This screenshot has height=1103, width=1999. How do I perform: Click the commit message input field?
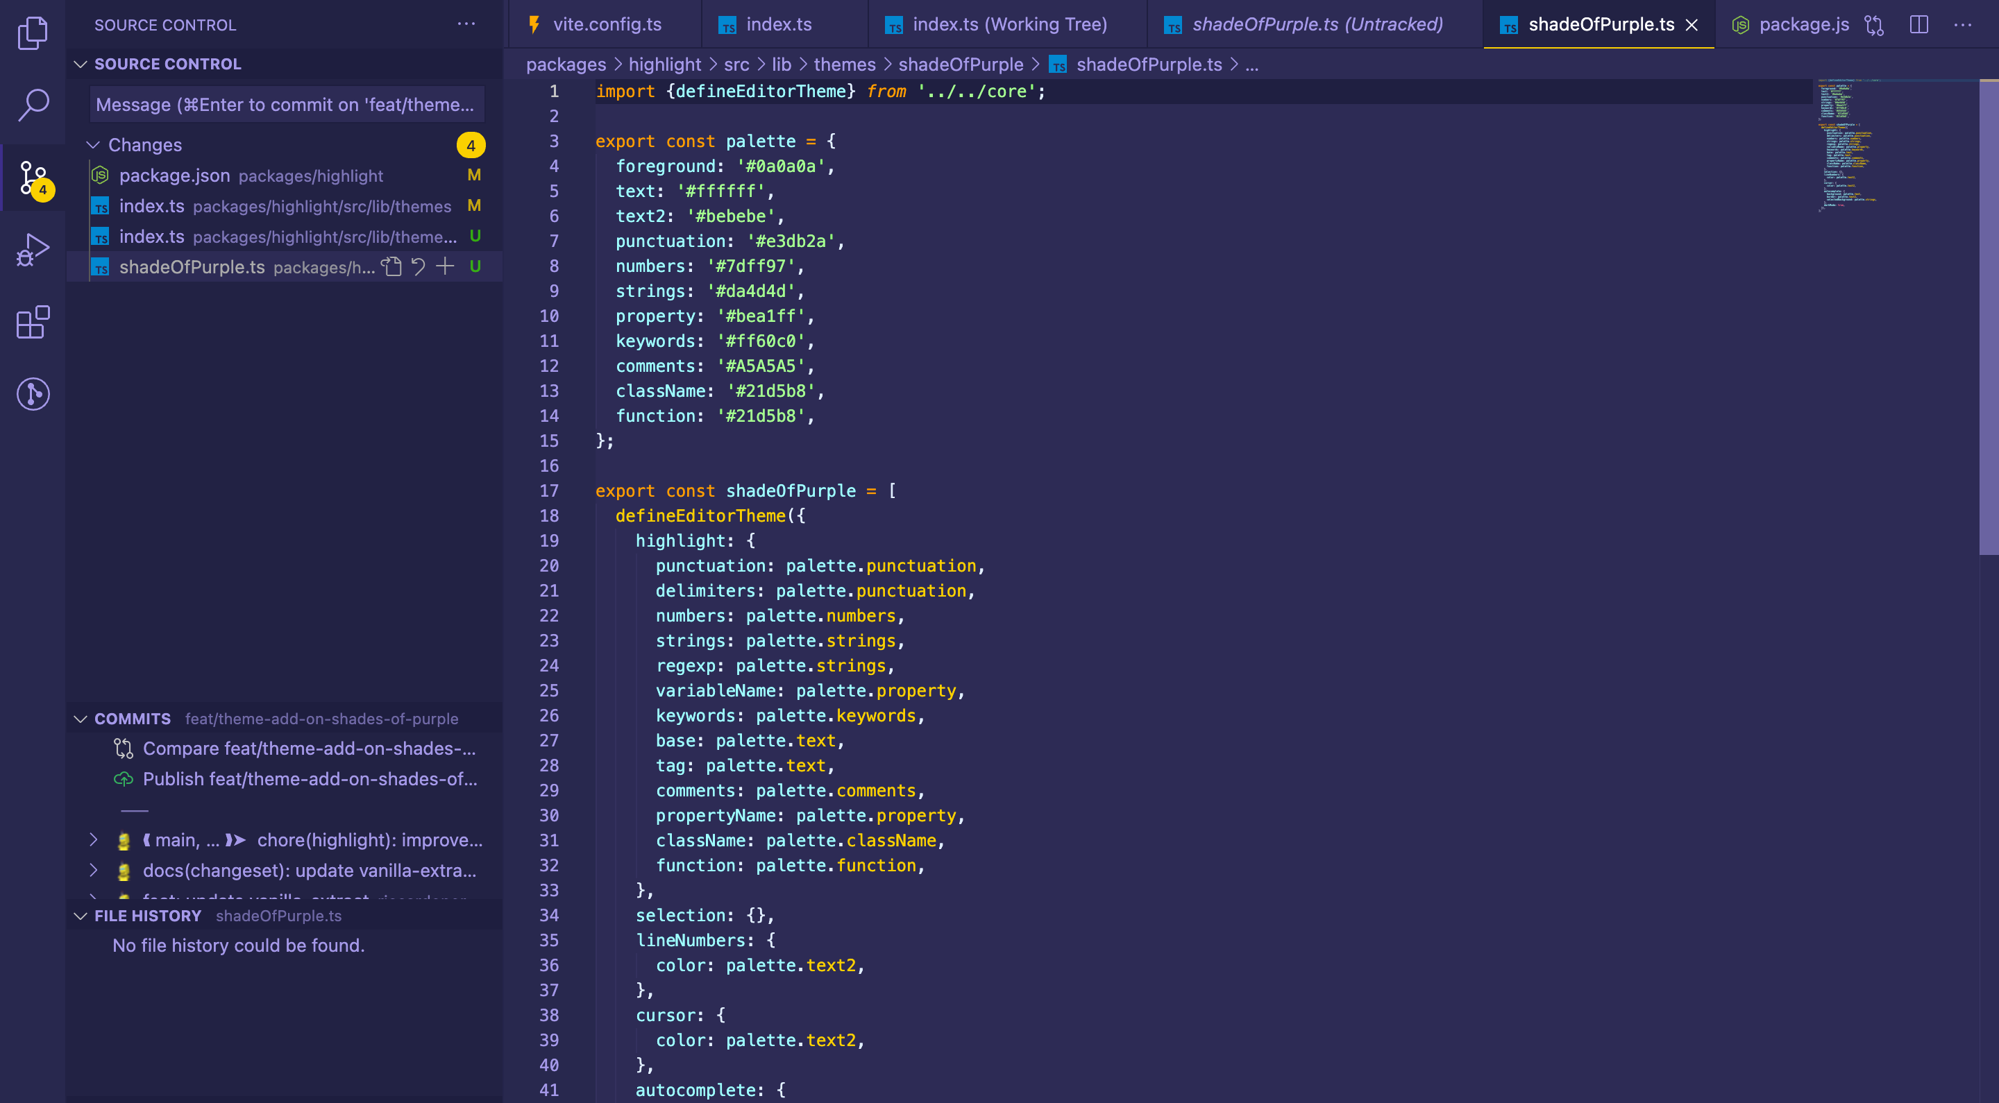click(x=287, y=104)
